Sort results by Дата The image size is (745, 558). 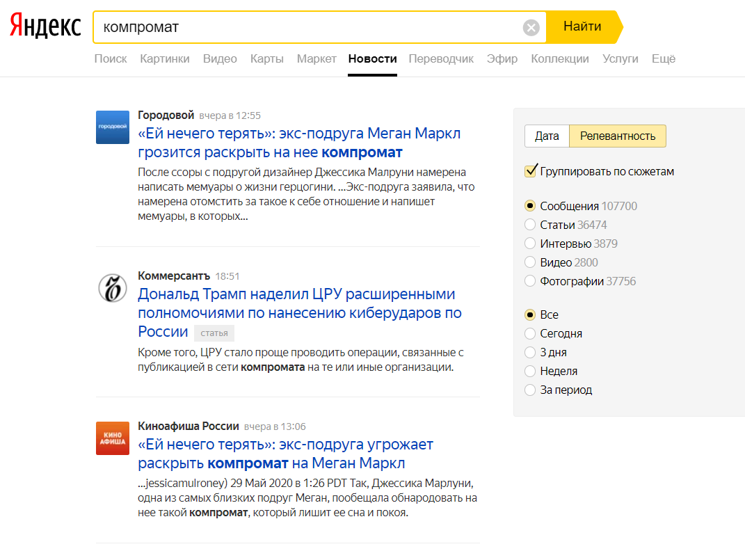coord(547,136)
